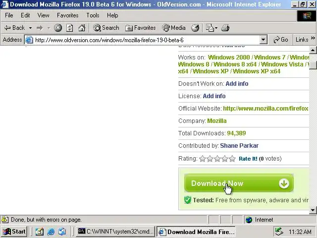Click the 94,389 total downloads value
The width and height of the screenshot is (317, 238).
click(x=236, y=133)
